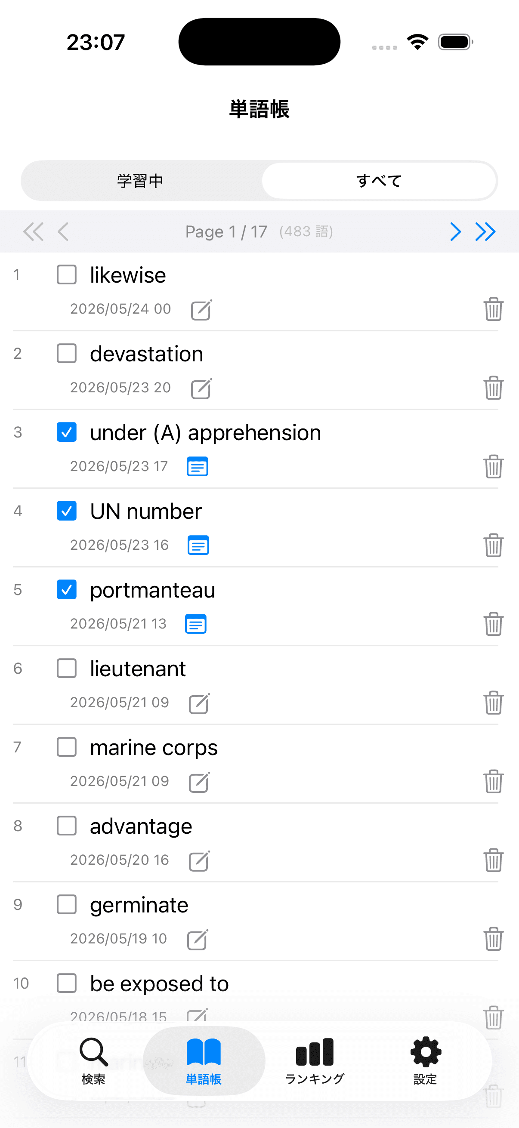The width and height of the screenshot is (519, 1128).
Task: Go to first page with double left chevron
Action: click(33, 231)
